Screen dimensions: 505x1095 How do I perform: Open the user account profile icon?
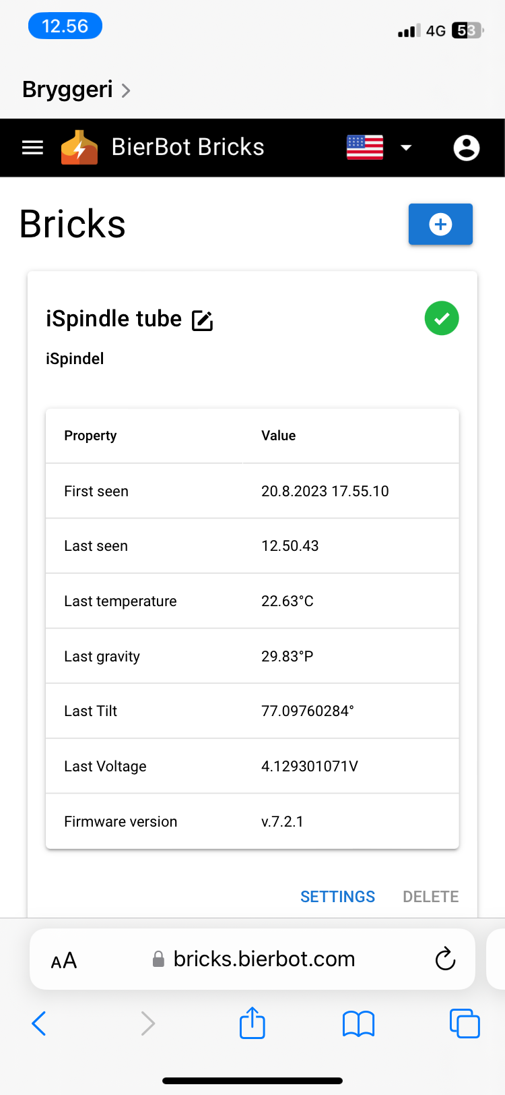(467, 148)
